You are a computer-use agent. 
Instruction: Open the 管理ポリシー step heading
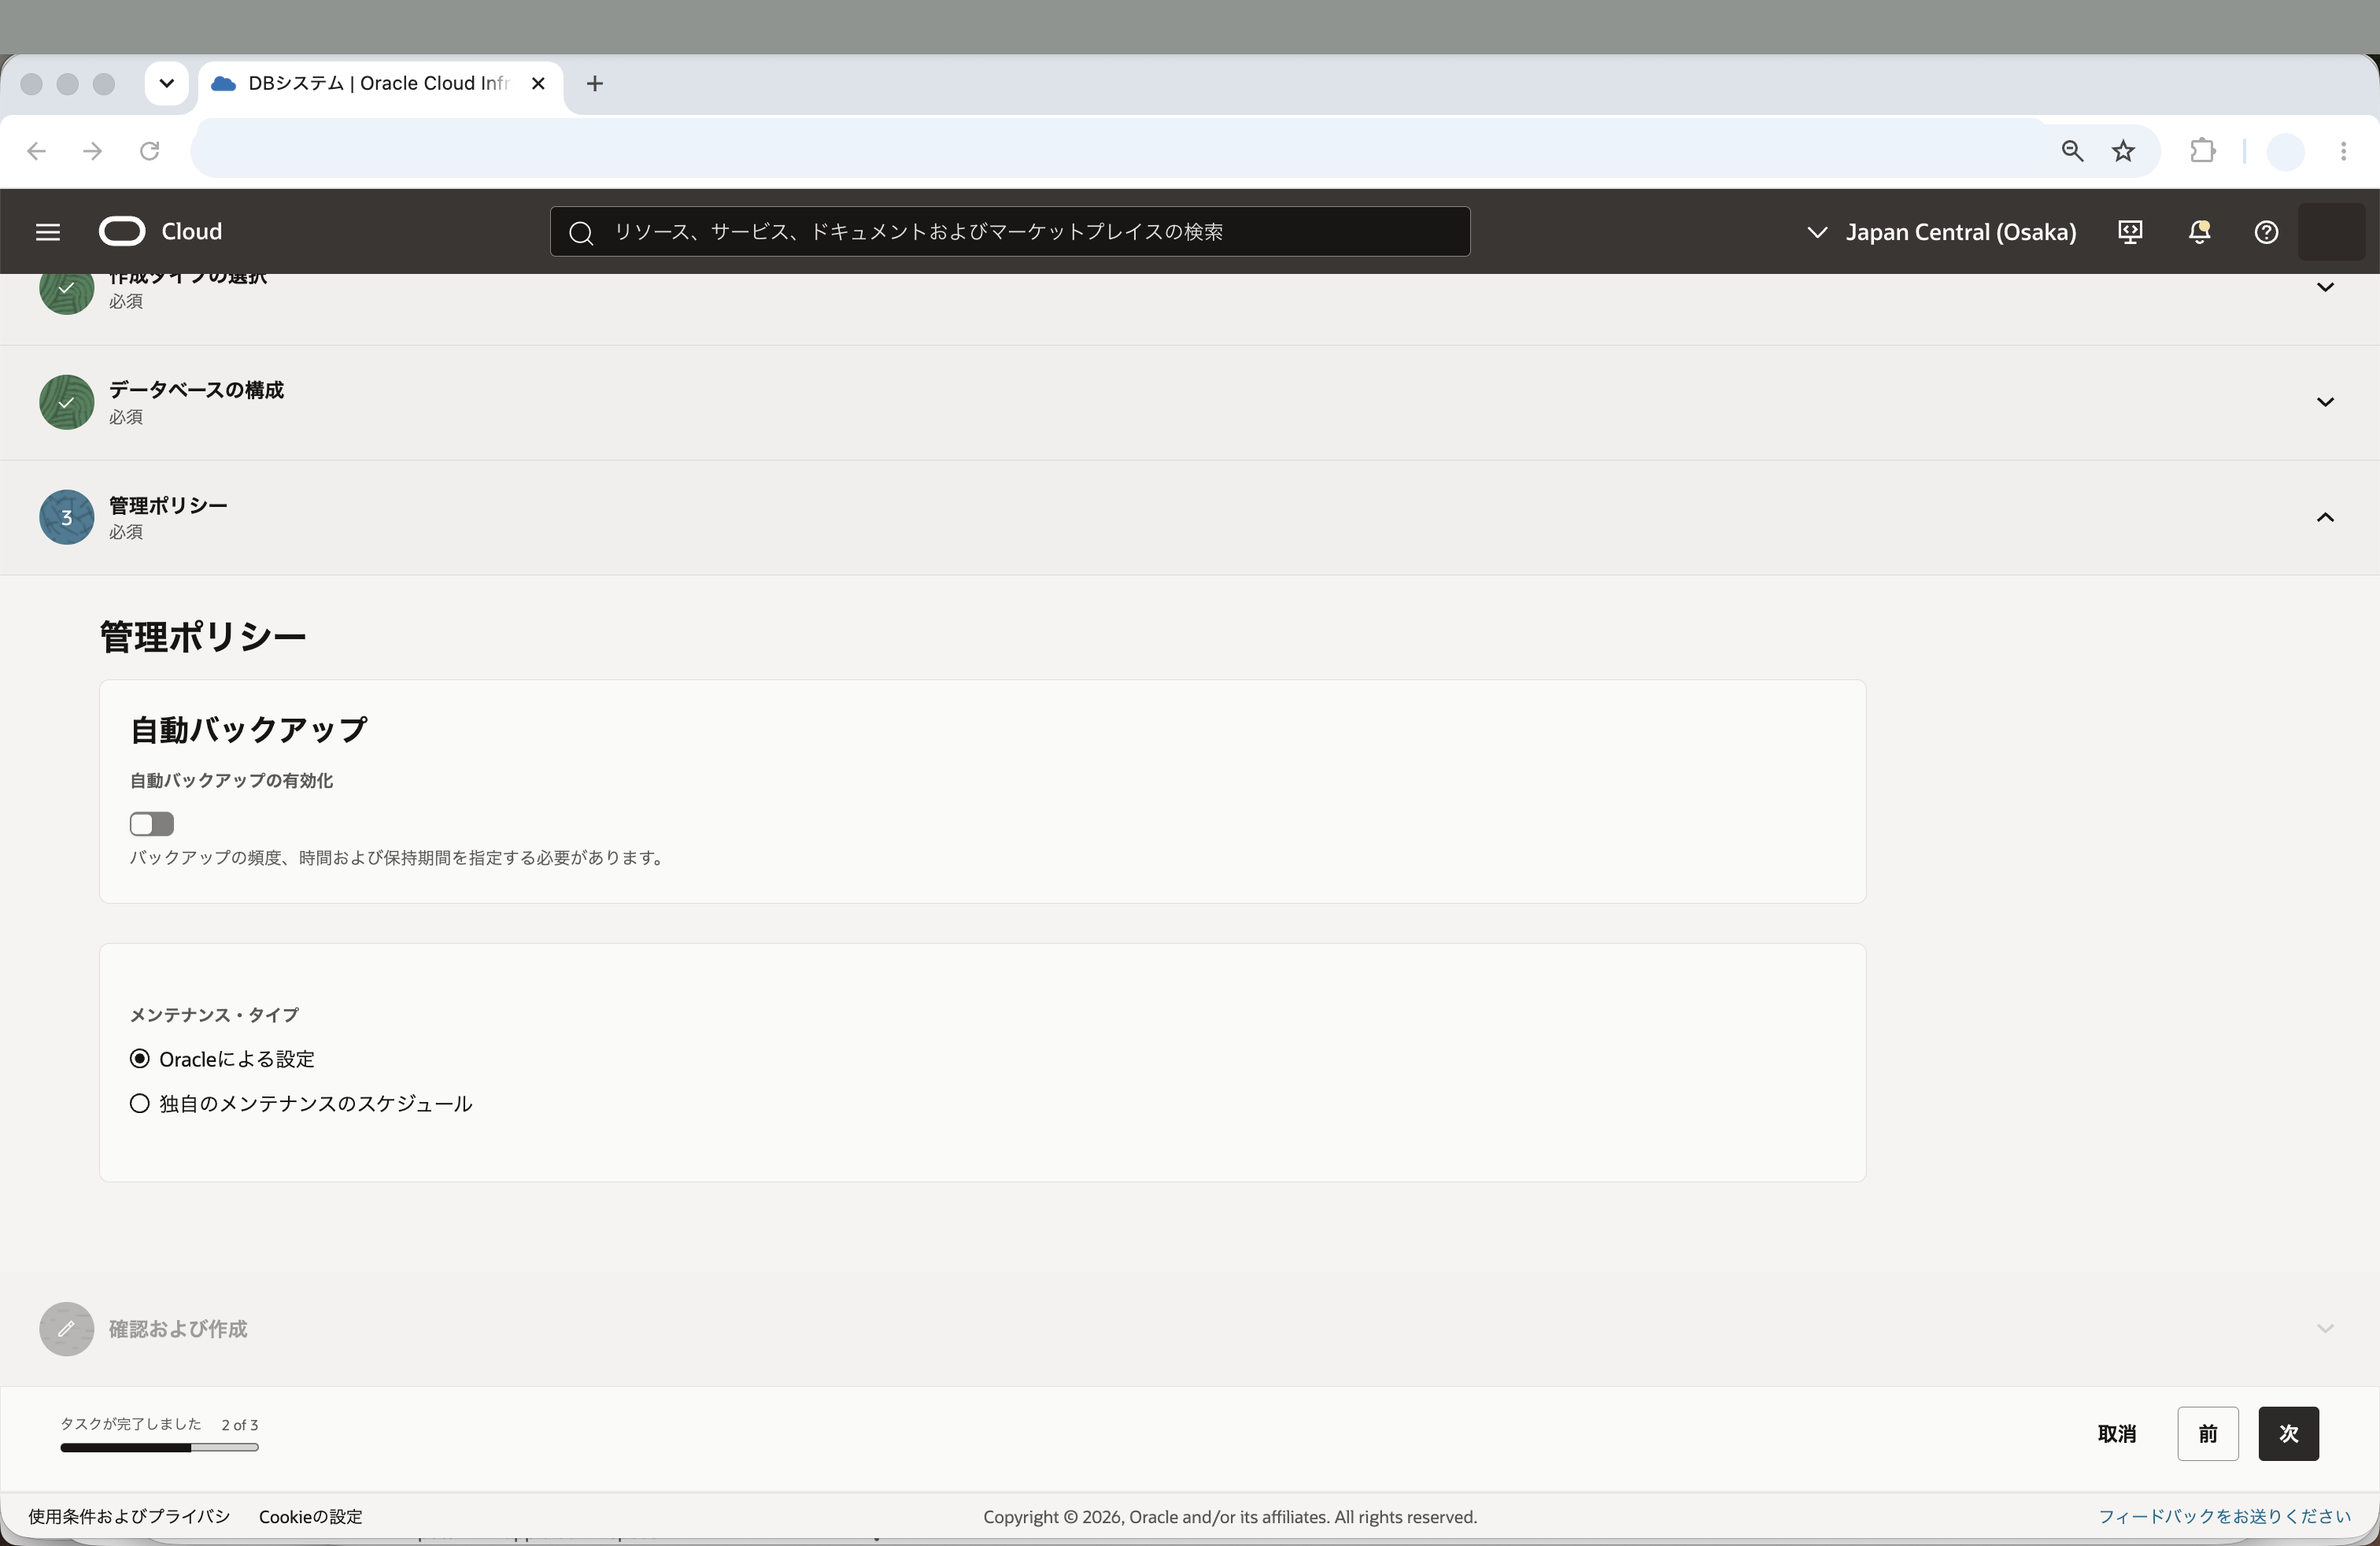click(168, 505)
